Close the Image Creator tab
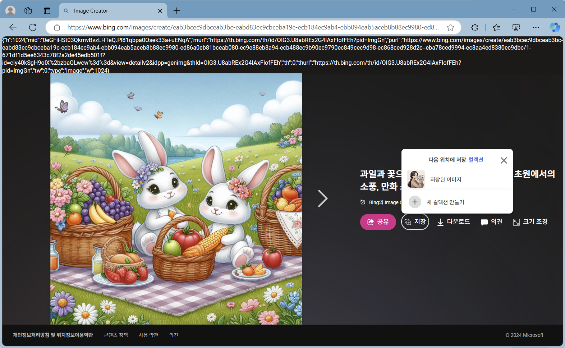 [160, 11]
